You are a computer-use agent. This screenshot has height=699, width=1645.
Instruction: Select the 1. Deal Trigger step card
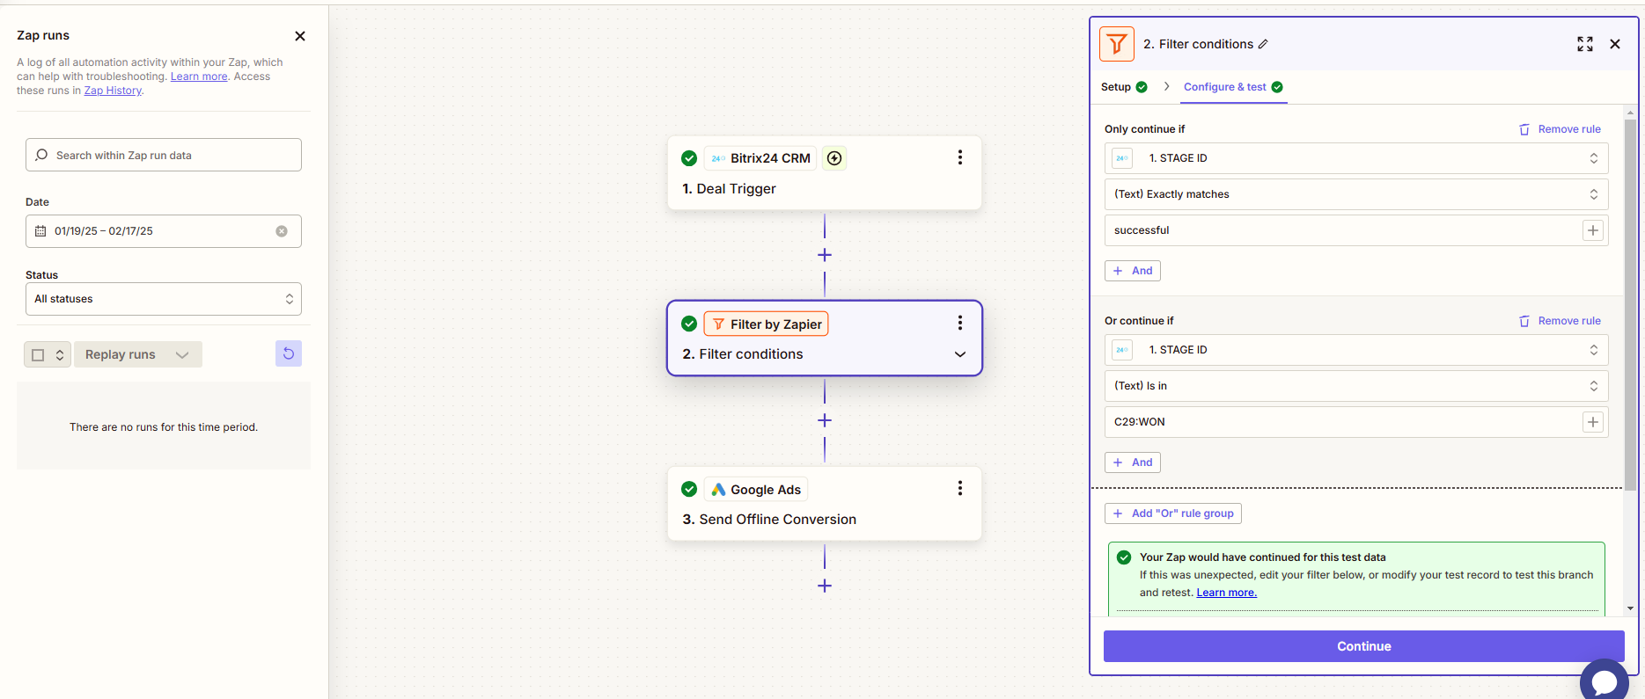coord(825,173)
